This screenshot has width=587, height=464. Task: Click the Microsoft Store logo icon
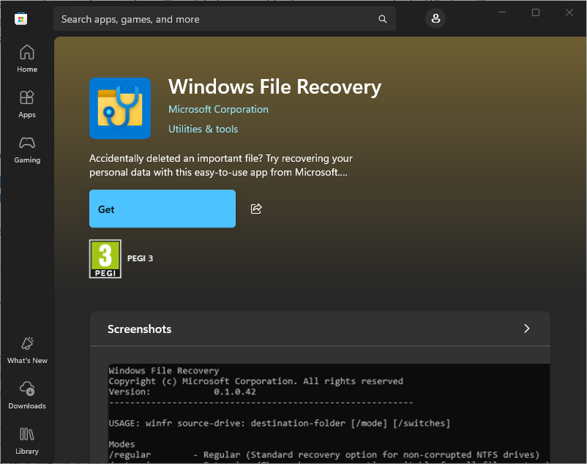click(x=21, y=19)
